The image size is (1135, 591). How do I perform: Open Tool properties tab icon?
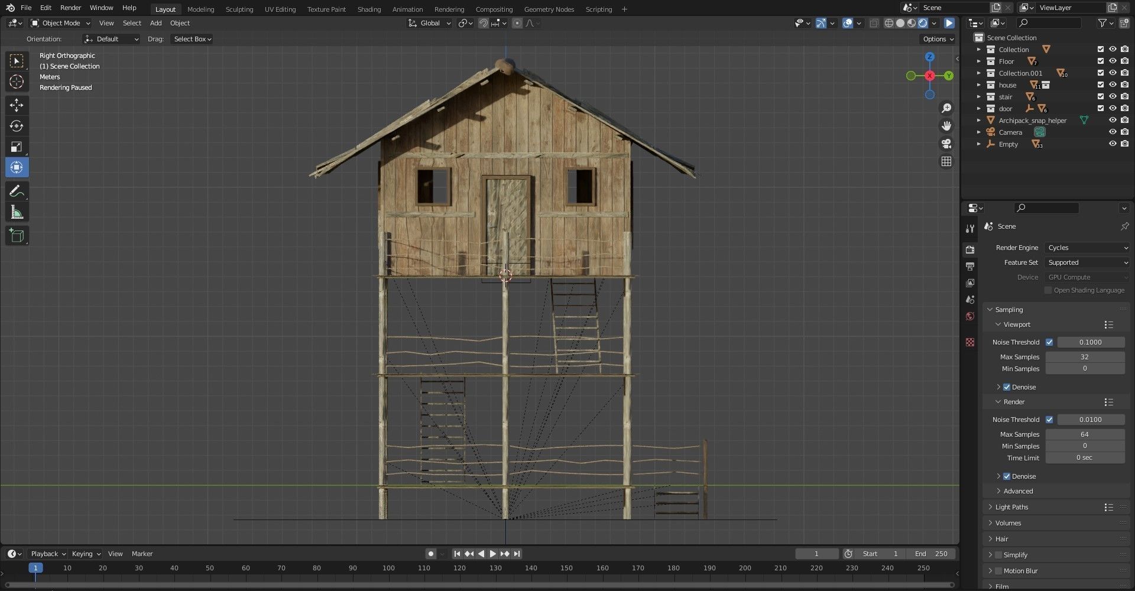coord(969,229)
